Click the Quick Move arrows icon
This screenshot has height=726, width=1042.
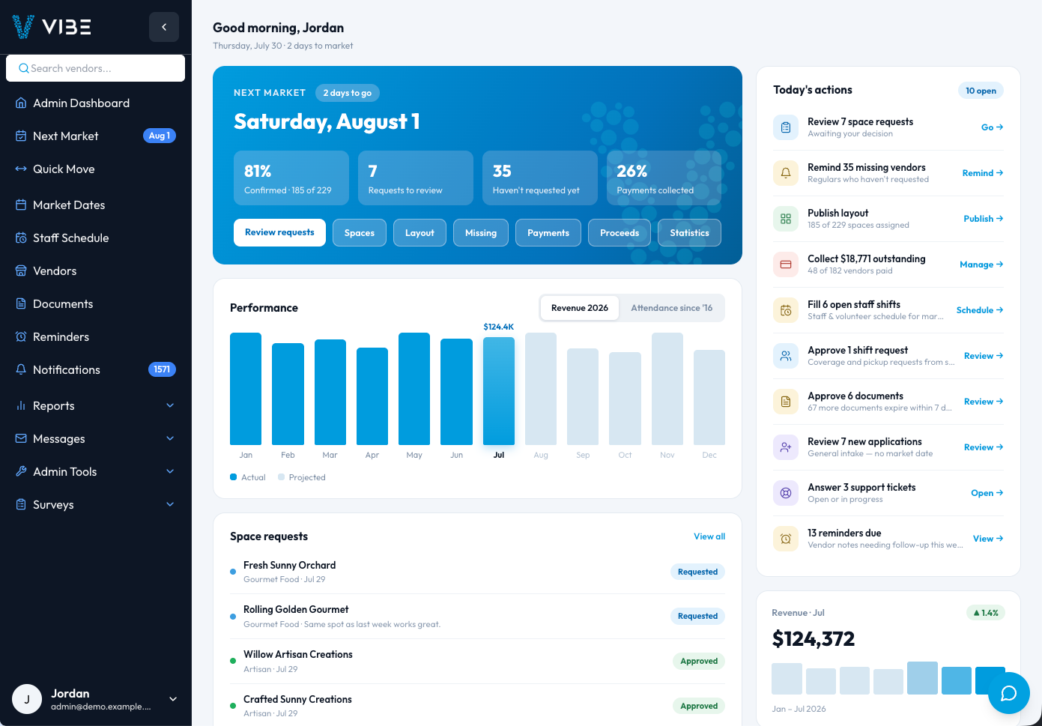point(21,169)
